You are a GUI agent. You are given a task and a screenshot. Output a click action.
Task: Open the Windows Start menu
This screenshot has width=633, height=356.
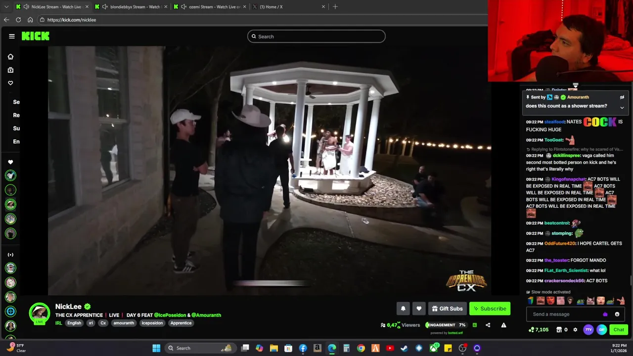tap(156, 348)
